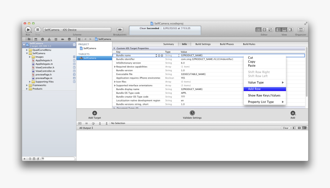The width and height of the screenshot is (330, 188).
Task: Stop the running build
Action: [x=38, y=29]
